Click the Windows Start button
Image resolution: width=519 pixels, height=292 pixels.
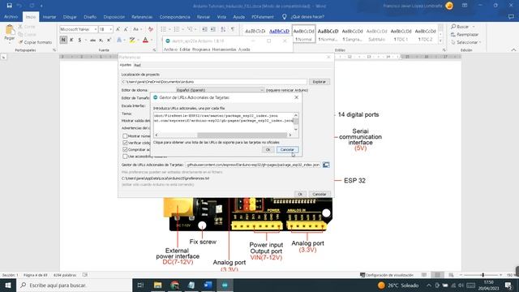click(8, 285)
